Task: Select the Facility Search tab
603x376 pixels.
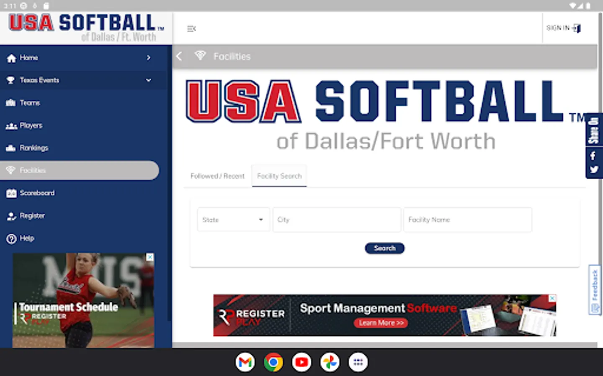Action: [279, 176]
